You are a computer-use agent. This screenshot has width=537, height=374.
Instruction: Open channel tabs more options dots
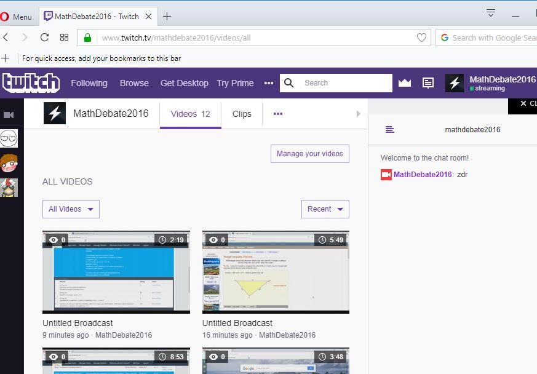coord(278,114)
